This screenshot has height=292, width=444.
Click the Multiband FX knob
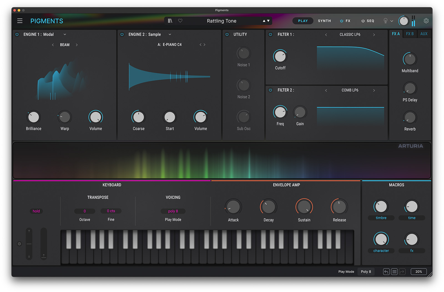click(410, 59)
